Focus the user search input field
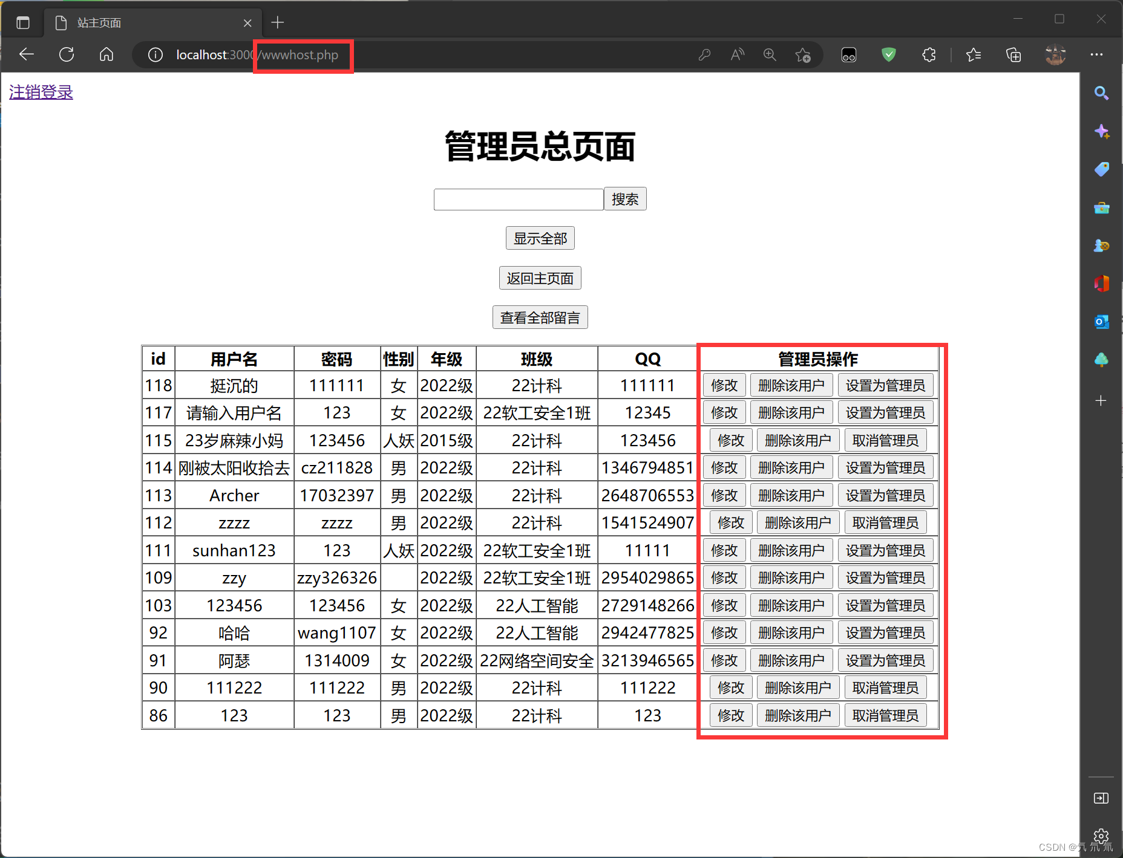 coord(519,199)
